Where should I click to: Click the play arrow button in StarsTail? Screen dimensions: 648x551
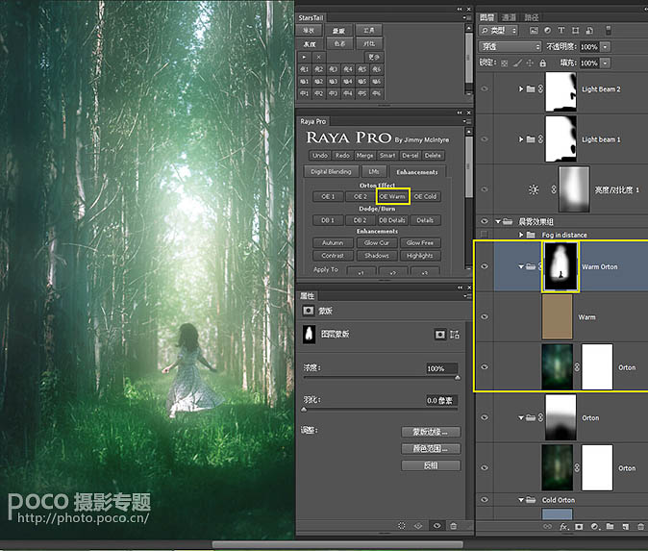pos(304,57)
